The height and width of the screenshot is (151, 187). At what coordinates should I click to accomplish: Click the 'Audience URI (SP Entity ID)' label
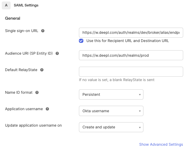(x=29, y=53)
